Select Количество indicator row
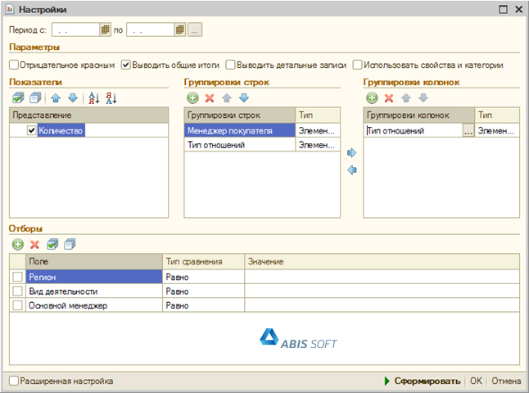The width and height of the screenshot is (529, 393). (x=89, y=130)
